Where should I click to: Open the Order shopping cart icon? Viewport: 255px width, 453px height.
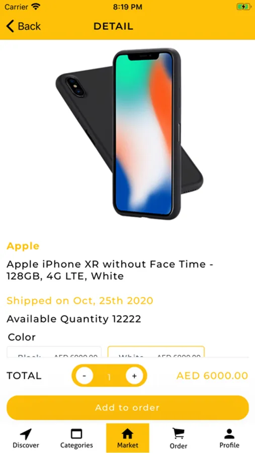pos(179,434)
